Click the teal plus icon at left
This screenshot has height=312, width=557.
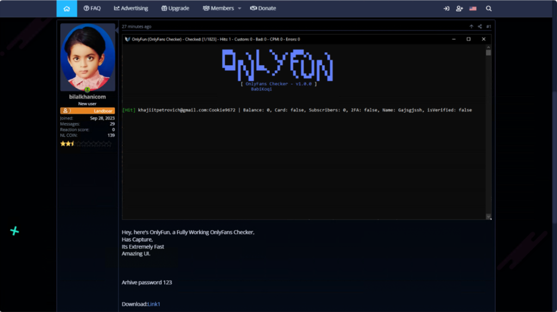[15, 231]
